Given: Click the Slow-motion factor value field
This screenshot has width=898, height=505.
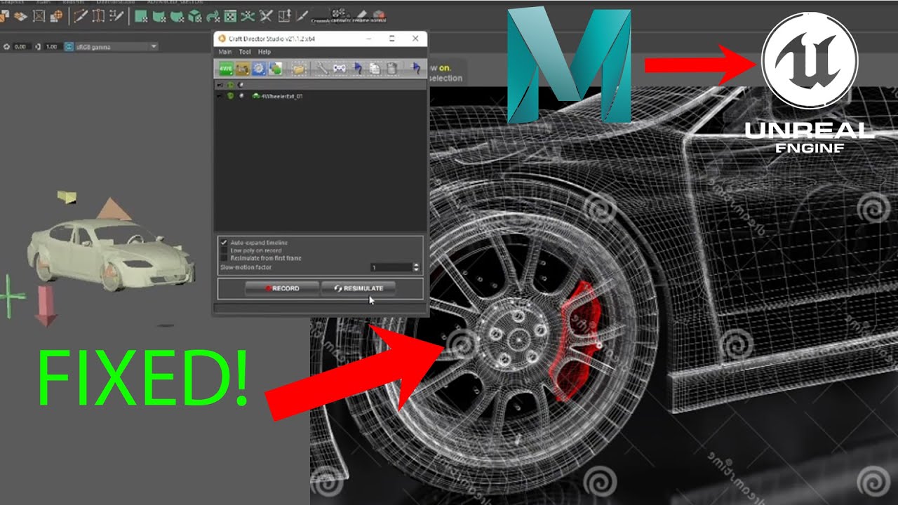Looking at the screenshot, I should (x=391, y=267).
